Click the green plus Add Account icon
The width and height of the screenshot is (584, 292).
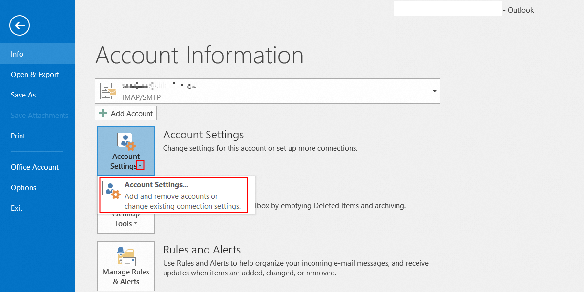[x=103, y=113]
